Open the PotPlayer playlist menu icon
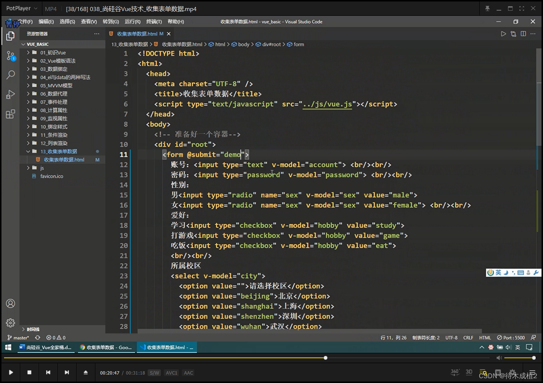This screenshot has height=383, width=543. (x=532, y=372)
